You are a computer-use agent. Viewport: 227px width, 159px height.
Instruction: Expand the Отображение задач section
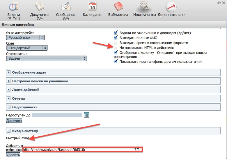tap(8, 72)
